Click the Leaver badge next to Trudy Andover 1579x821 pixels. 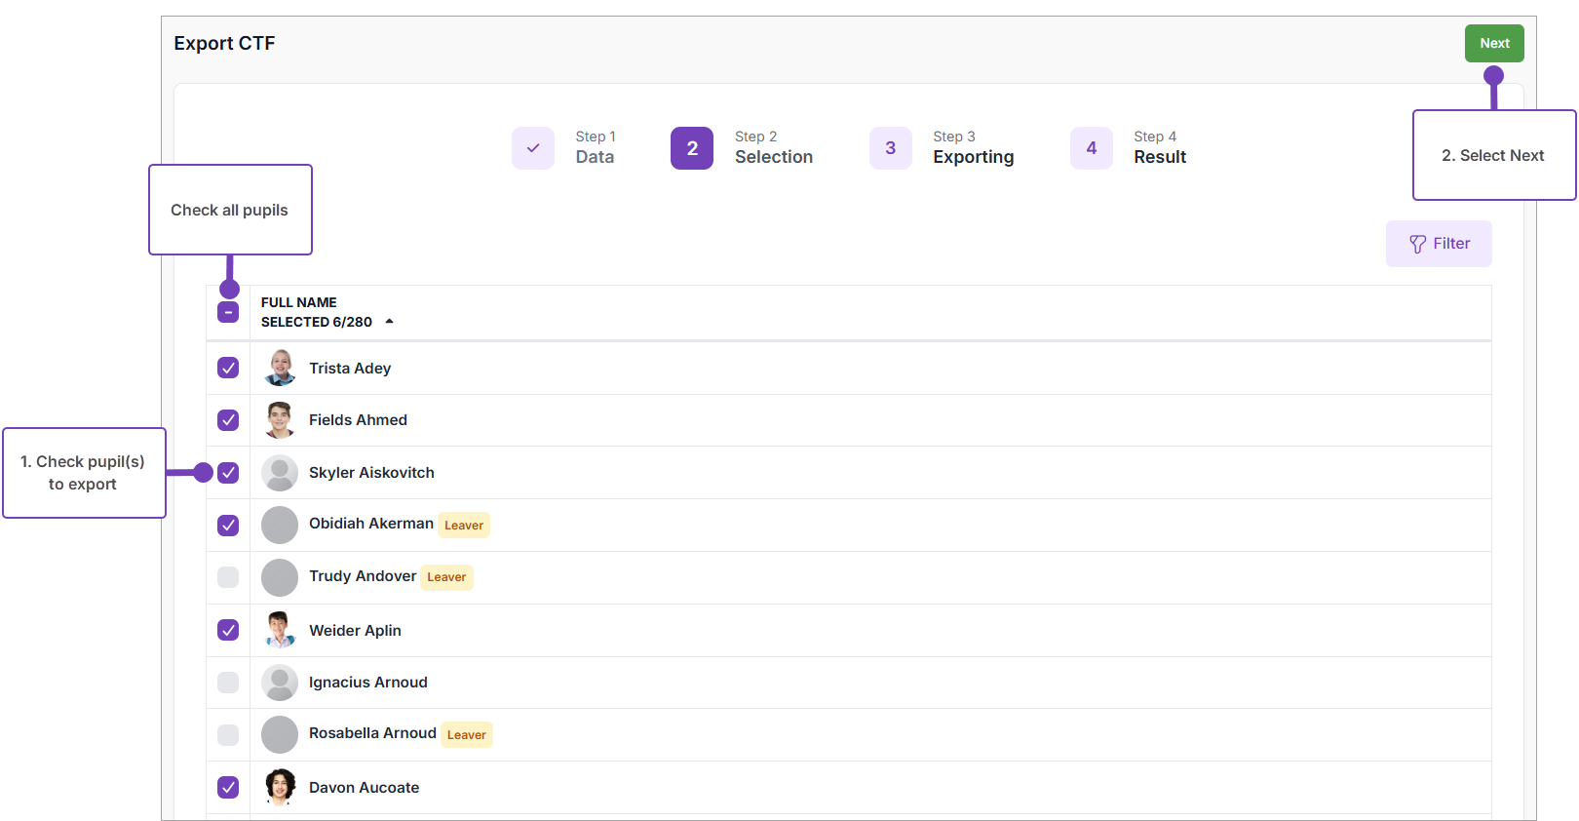pos(446,577)
